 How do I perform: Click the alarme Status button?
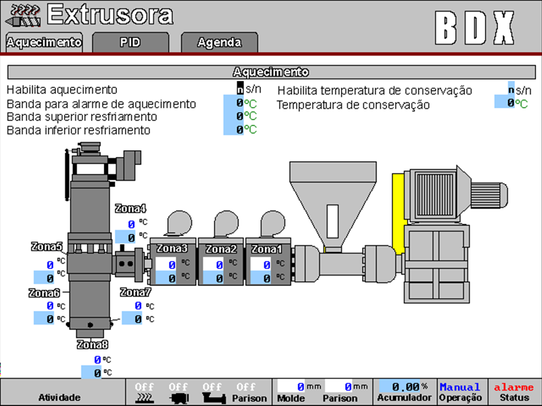[x=514, y=392]
